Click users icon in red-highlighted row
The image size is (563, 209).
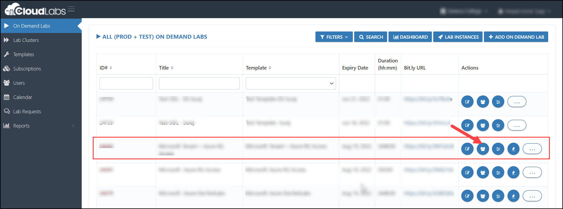point(483,149)
